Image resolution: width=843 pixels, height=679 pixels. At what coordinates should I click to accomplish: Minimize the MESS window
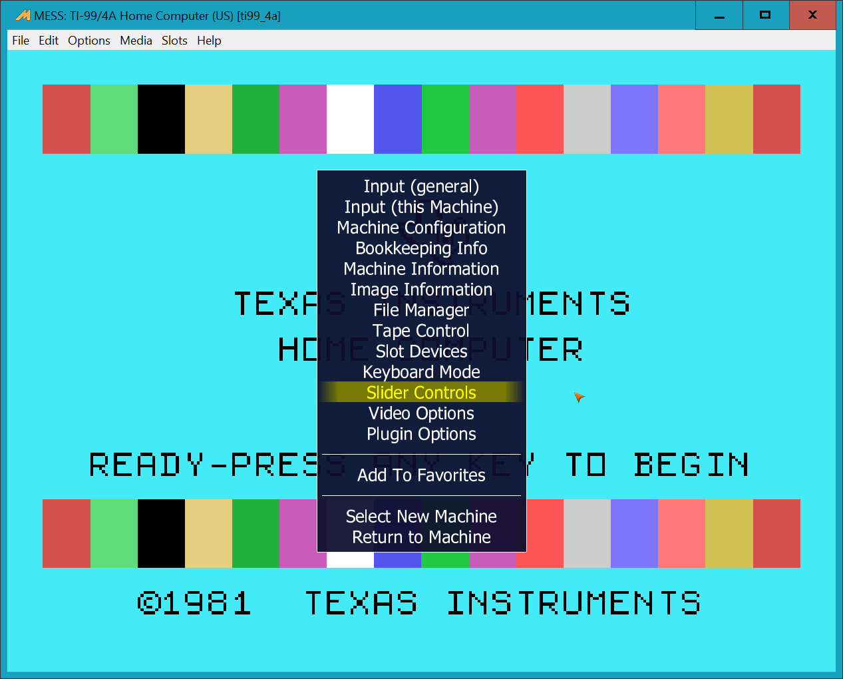point(719,15)
